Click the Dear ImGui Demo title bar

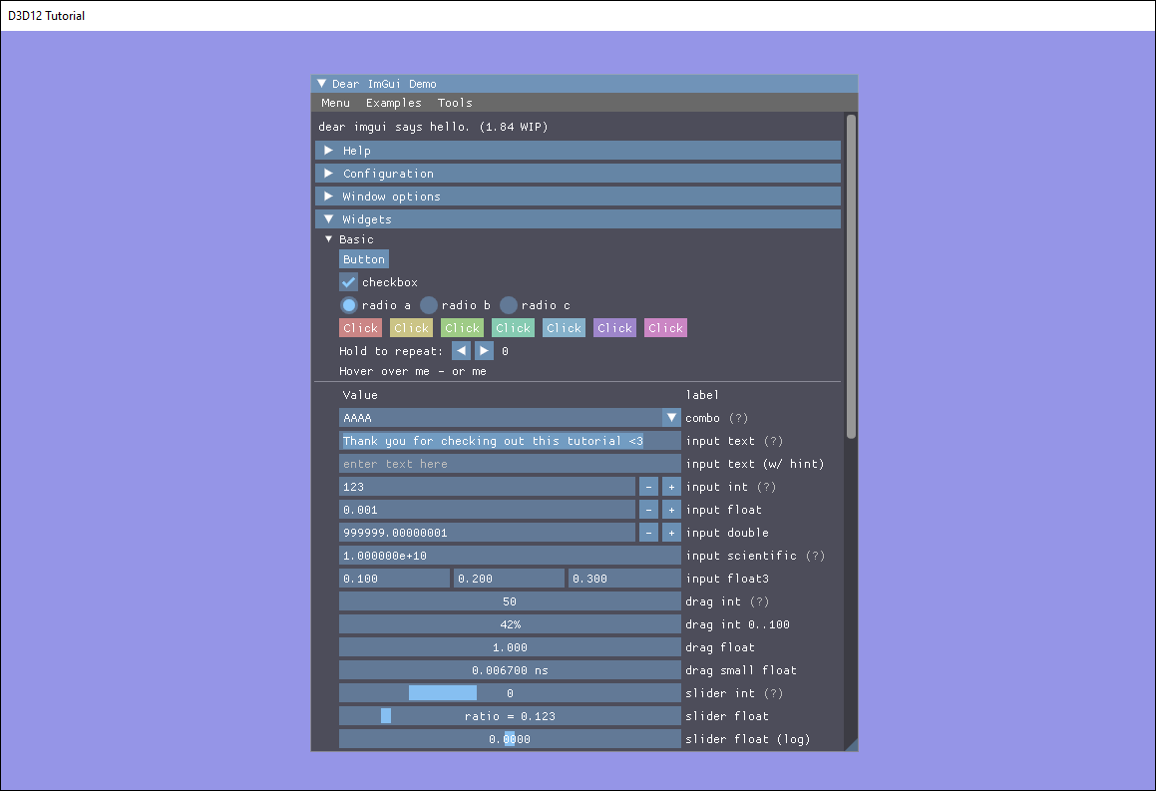pos(584,84)
